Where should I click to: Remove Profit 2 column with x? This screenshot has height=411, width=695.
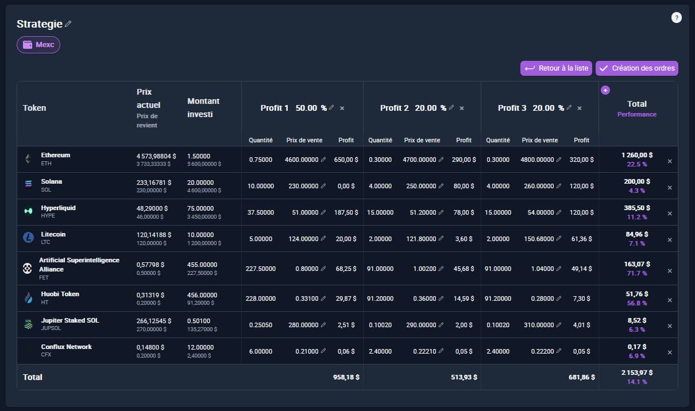click(x=462, y=108)
